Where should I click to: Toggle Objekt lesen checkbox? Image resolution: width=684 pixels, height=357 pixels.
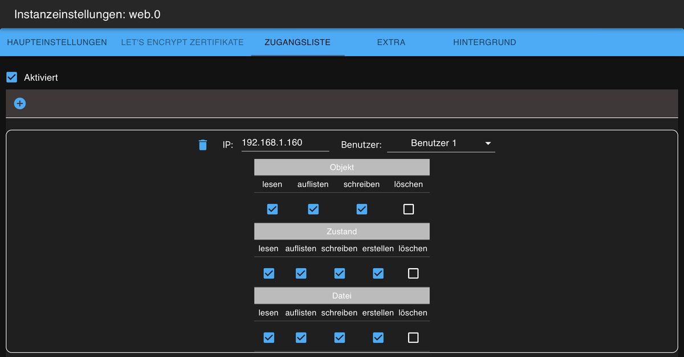click(x=272, y=209)
